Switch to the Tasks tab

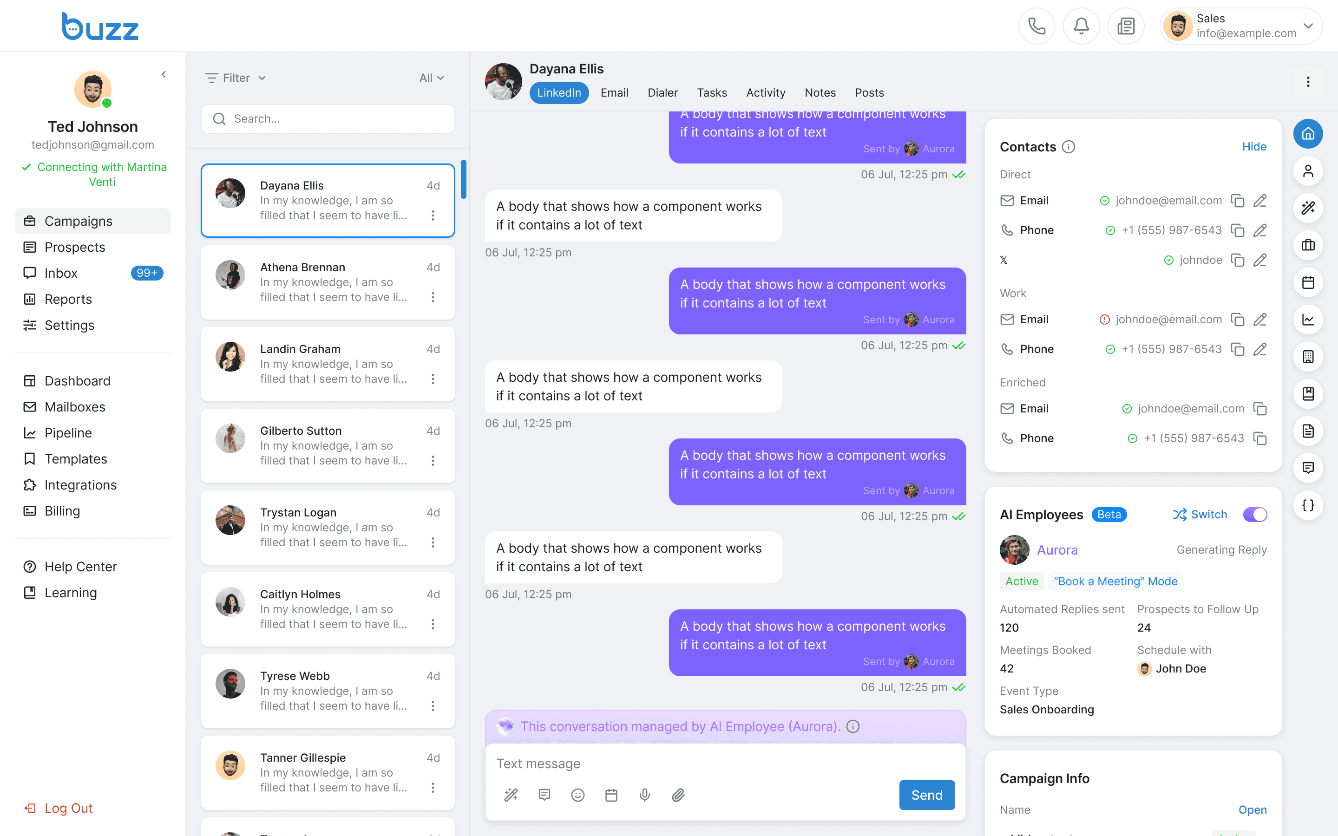coord(712,93)
